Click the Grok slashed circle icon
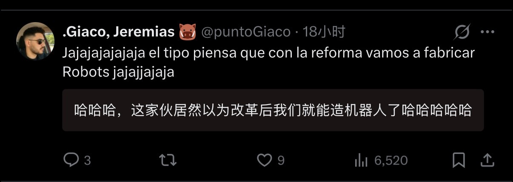This screenshot has width=513, height=182. coord(462,32)
